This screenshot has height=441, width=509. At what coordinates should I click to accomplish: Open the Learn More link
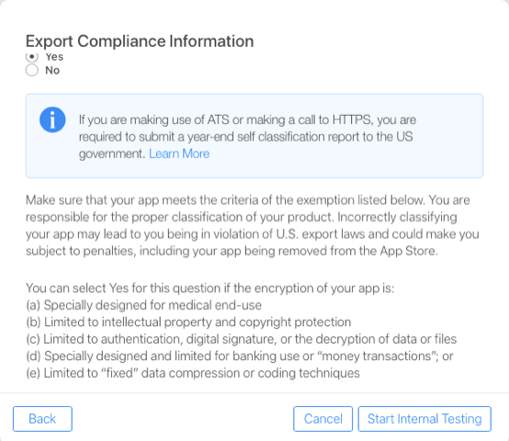click(x=179, y=153)
